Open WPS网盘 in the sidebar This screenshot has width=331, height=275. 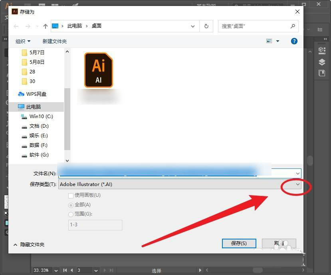point(32,94)
